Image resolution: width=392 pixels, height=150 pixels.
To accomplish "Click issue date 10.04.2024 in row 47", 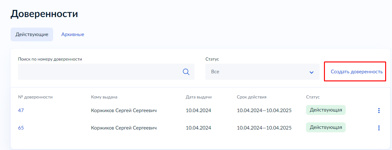I will (x=198, y=110).
